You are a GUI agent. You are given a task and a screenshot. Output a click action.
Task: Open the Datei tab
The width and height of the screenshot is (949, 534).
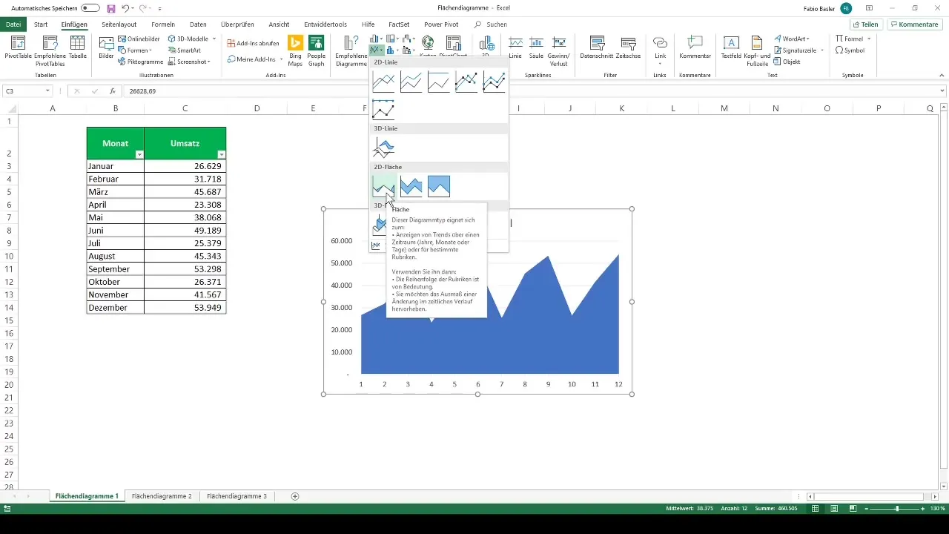pos(13,24)
